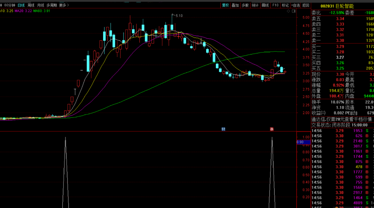The width and height of the screenshot is (374, 208).
Task: Switch to the 周线 weekly tab
Action: click(31, 5)
